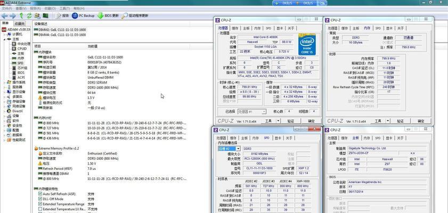Screen dimensions: 448x213
Task: Click the BIOS 更新 green download button
Action: [108, 15]
